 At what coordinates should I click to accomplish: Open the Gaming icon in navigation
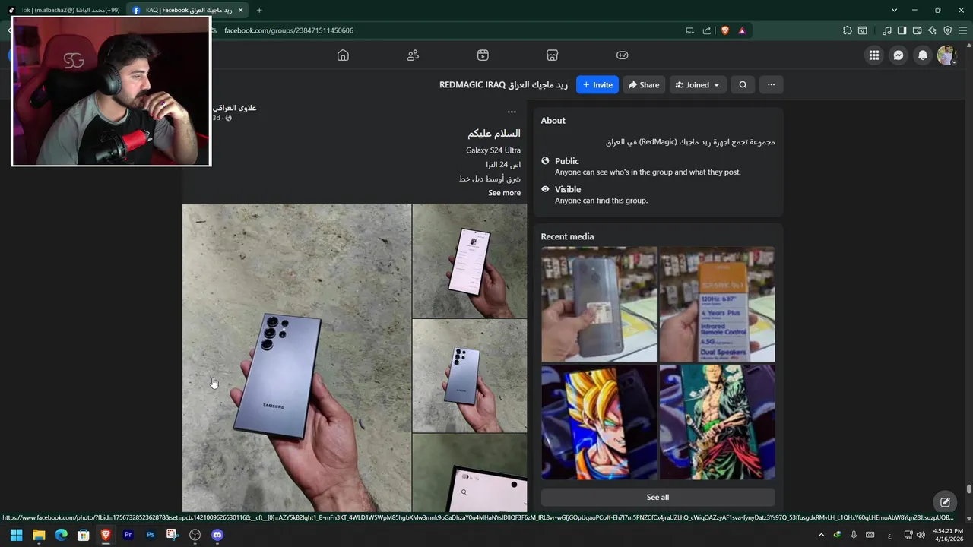pyautogui.click(x=622, y=55)
